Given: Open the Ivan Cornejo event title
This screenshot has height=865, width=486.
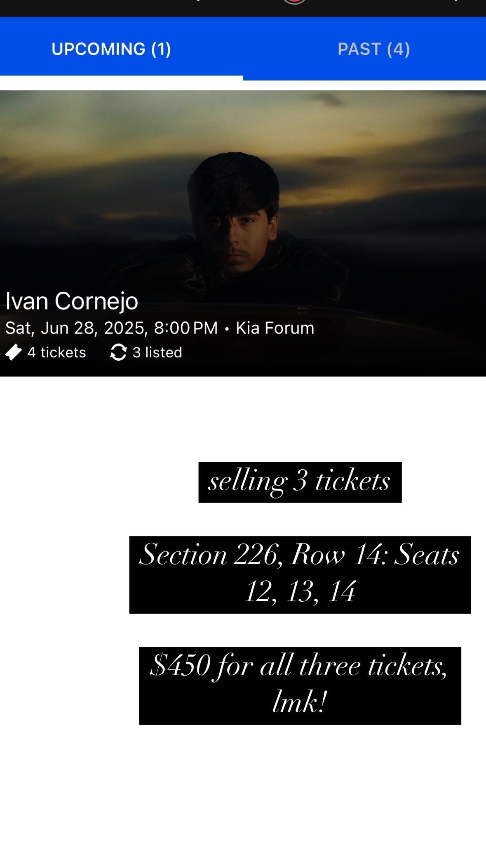Looking at the screenshot, I should (72, 301).
